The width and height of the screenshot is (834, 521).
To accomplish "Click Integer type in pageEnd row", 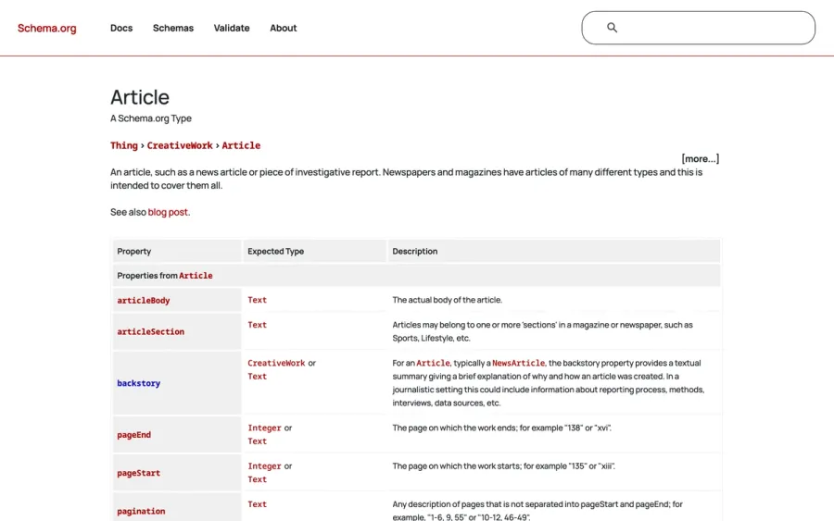I will click(264, 428).
